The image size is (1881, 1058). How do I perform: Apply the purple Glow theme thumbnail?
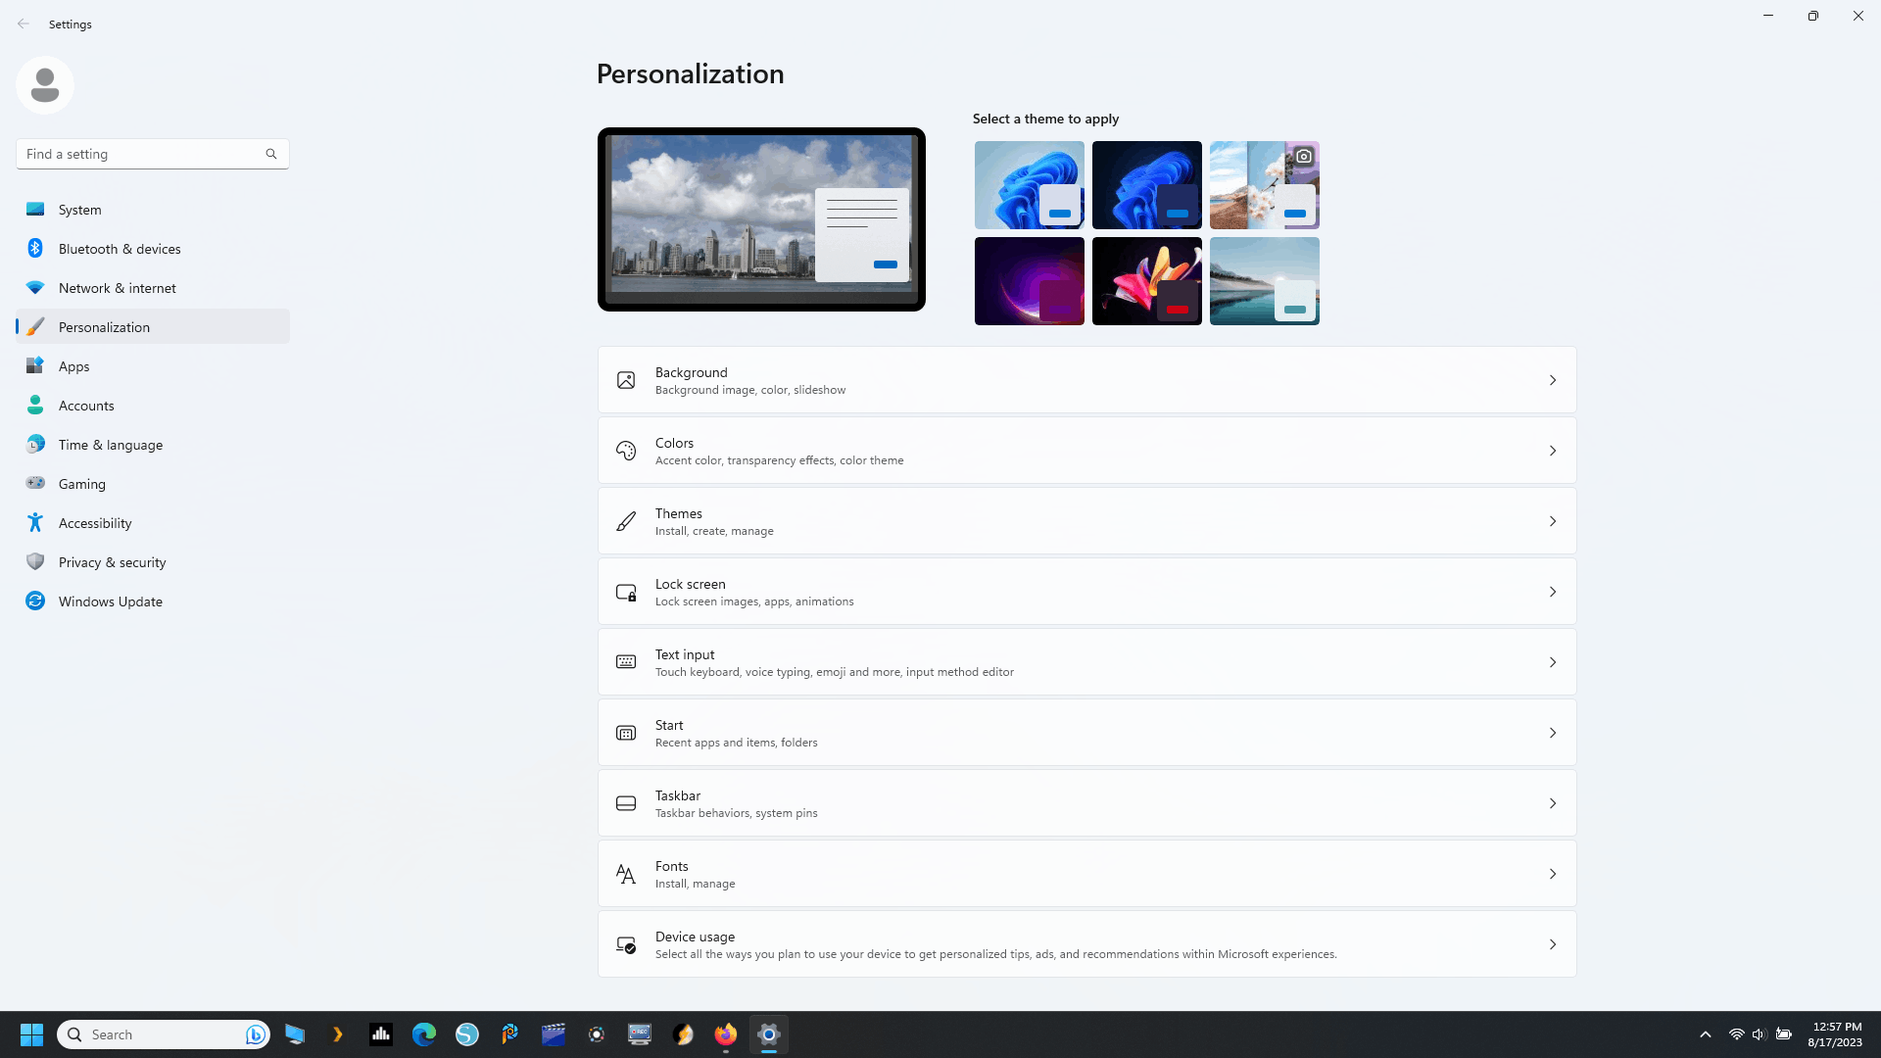click(1029, 280)
